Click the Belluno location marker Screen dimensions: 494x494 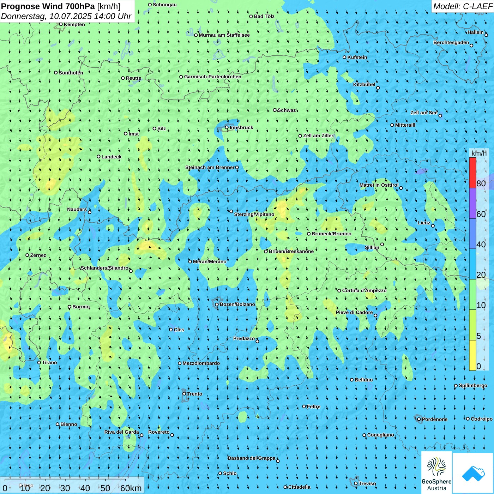(x=352, y=380)
